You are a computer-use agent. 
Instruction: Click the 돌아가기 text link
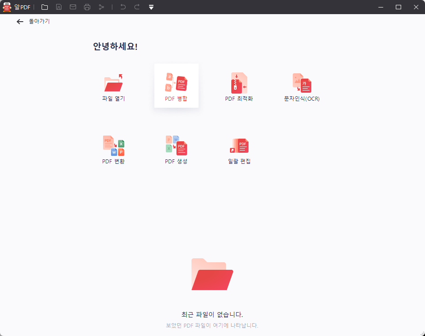tap(39, 21)
